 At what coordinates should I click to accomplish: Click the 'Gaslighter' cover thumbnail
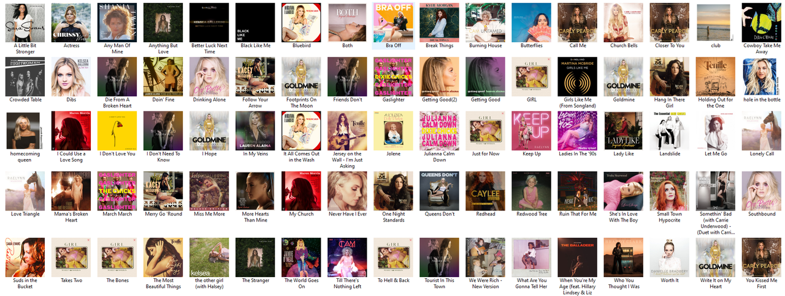[x=393, y=76]
